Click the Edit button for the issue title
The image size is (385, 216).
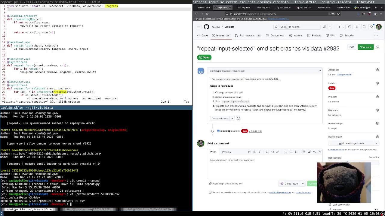coord(352,47)
